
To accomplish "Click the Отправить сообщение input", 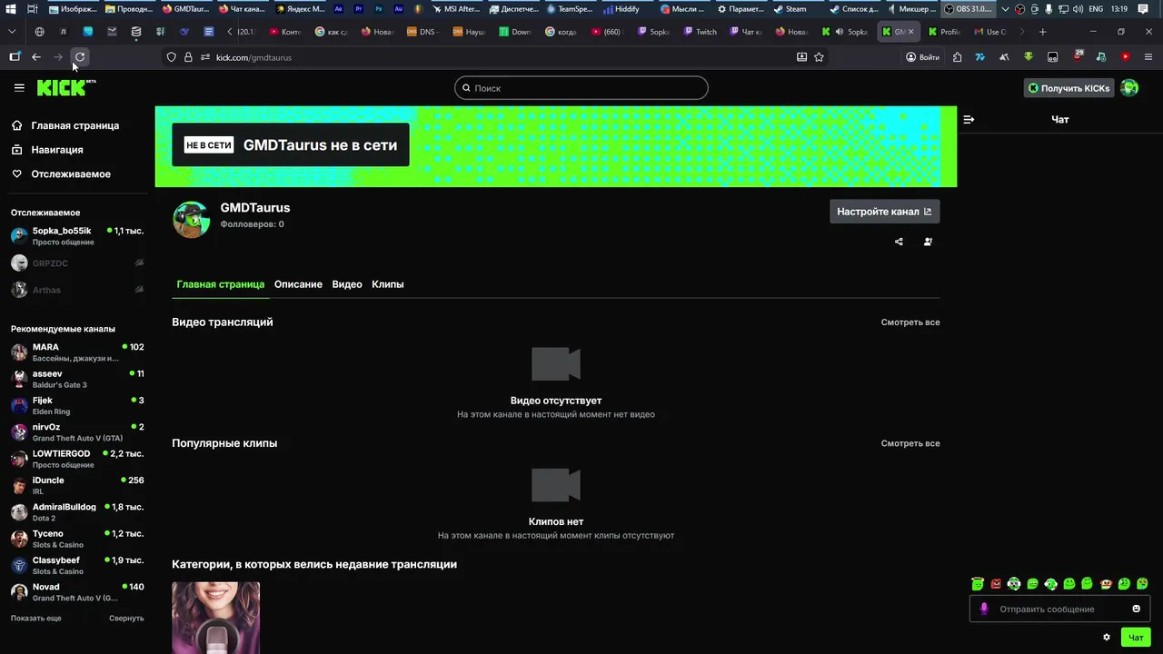I will (1059, 609).
